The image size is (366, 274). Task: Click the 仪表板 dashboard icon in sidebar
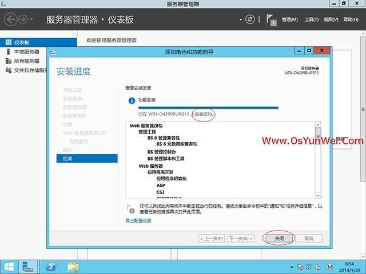point(9,42)
